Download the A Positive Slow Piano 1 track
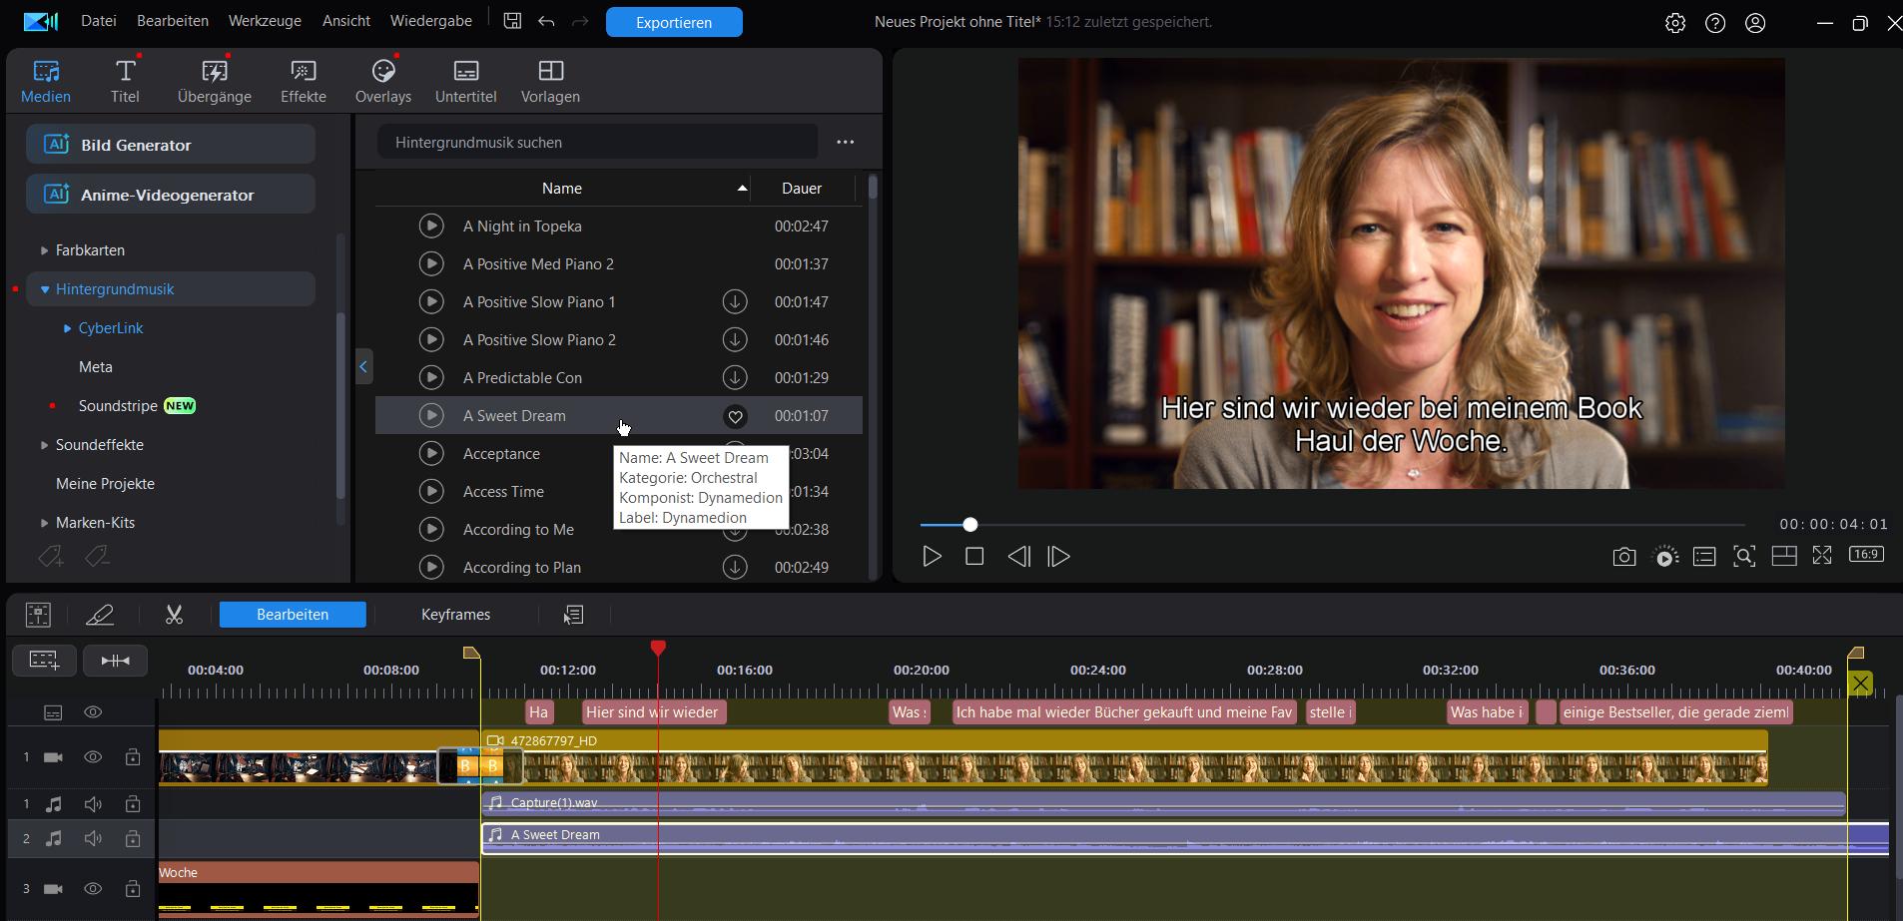 (x=735, y=301)
